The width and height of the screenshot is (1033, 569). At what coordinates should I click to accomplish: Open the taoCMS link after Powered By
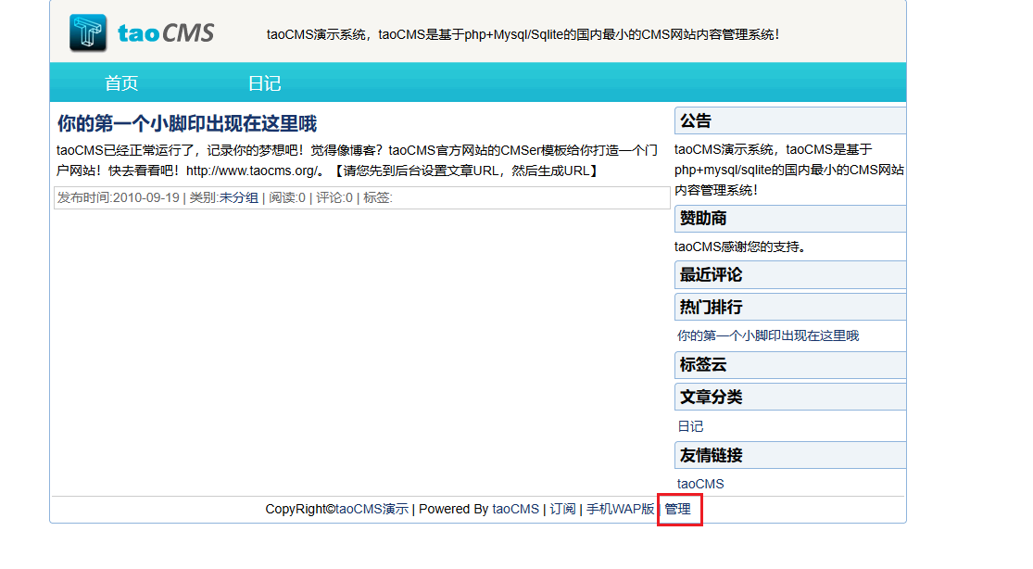pos(515,509)
